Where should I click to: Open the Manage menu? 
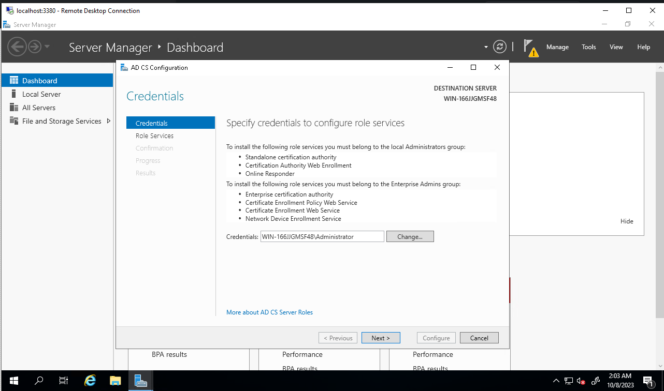coord(557,47)
